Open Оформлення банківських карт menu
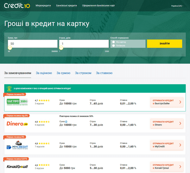The width and height of the screenshot is (190, 173). point(98,6)
